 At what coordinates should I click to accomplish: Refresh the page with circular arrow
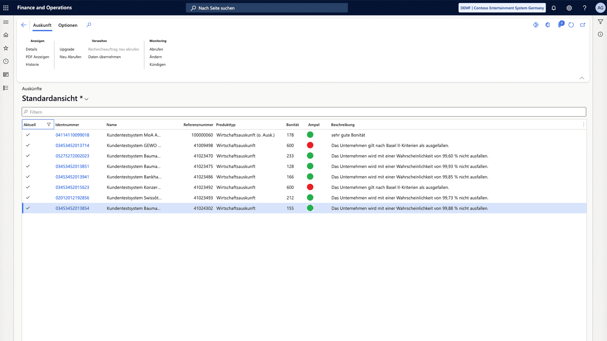(x=571, y=25)
